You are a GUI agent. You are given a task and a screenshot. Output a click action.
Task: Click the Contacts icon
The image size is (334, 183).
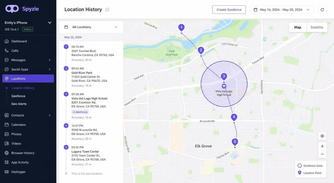[x=7, y=115]
